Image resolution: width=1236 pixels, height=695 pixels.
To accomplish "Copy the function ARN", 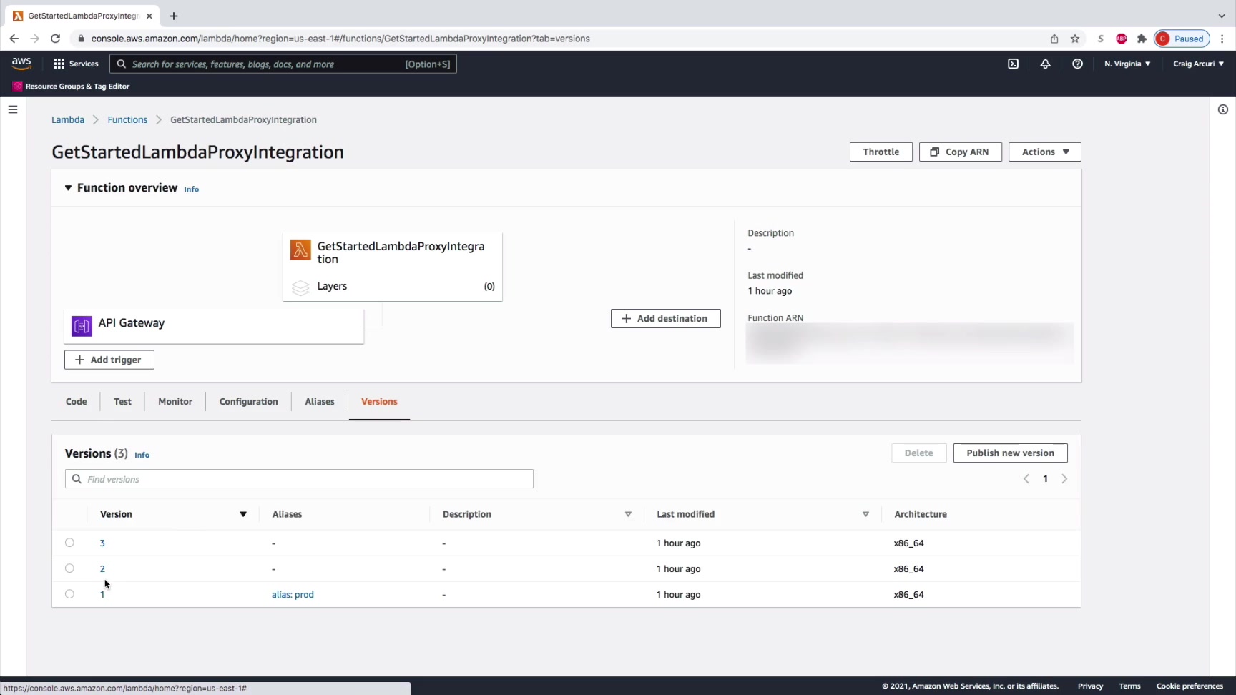I will [961, 152].
